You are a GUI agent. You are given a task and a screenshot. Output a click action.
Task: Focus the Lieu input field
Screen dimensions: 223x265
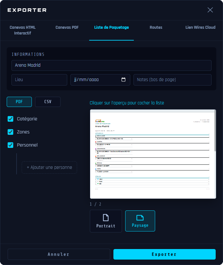click(39, 80)
